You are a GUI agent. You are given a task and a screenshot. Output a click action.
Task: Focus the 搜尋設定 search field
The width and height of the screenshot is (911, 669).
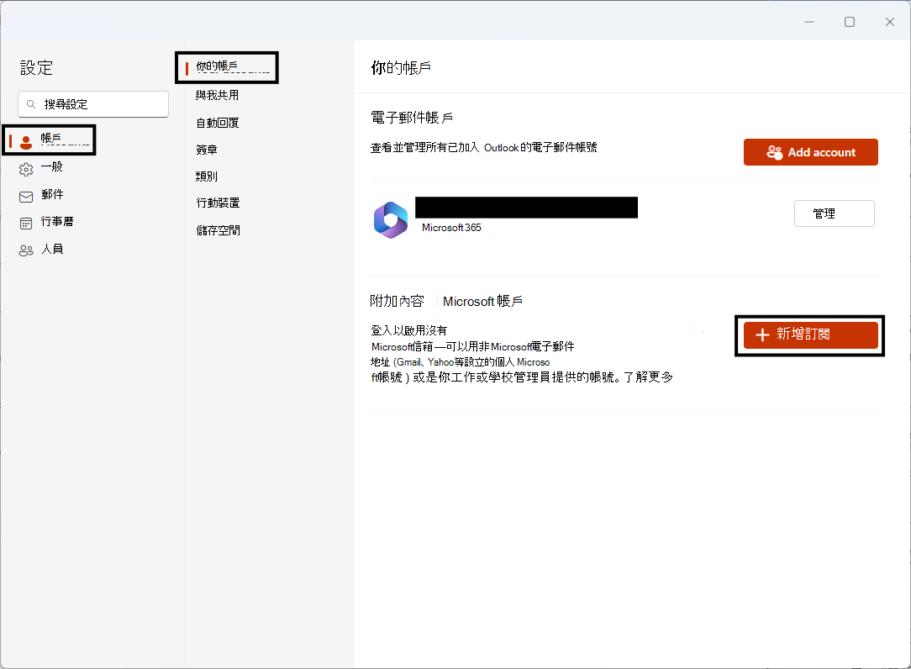coord(93,104)
